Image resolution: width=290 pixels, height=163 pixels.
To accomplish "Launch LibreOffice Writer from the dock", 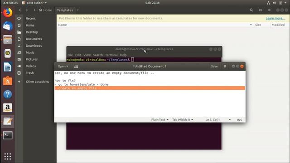I will coord(8,67).
